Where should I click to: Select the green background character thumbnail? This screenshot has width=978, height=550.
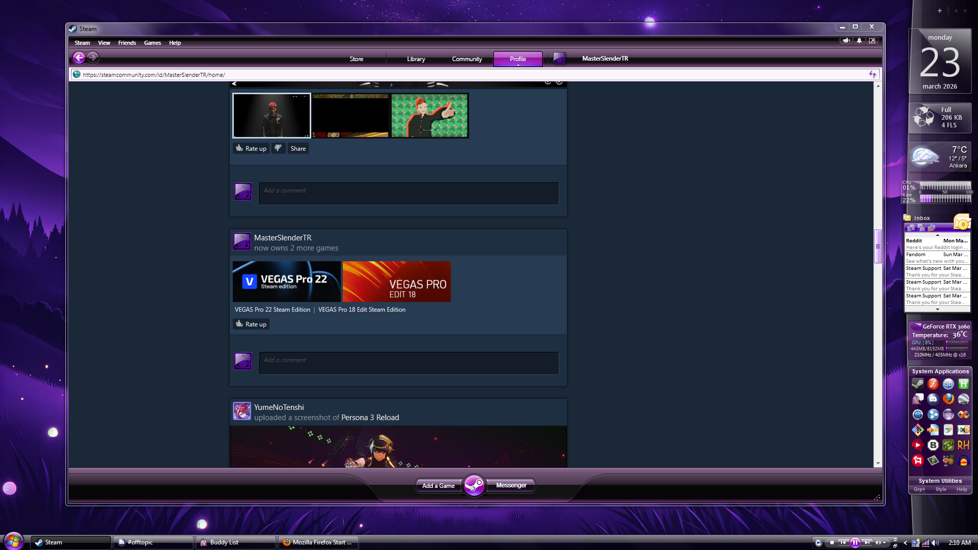coord(429,116)
